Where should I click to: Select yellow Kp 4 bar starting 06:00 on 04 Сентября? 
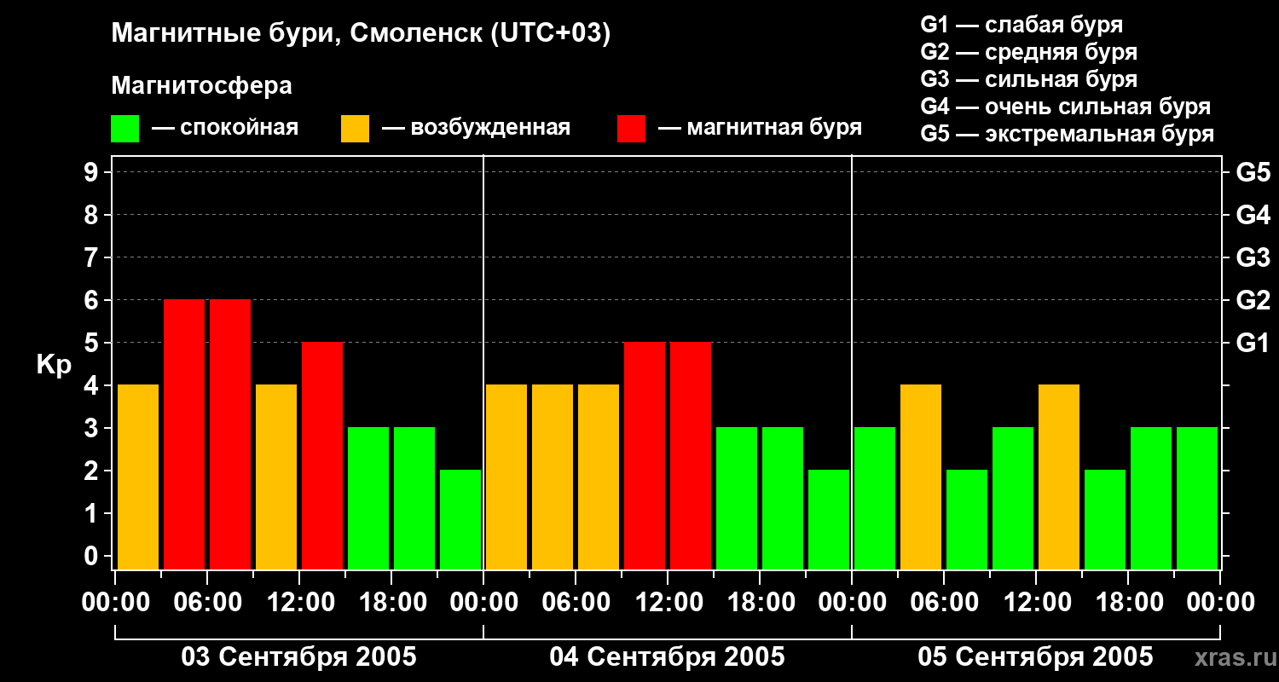(599, 477)
